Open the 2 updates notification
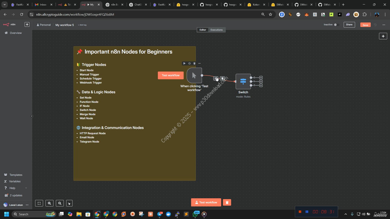Screen dimensions: 390x219 16,195
